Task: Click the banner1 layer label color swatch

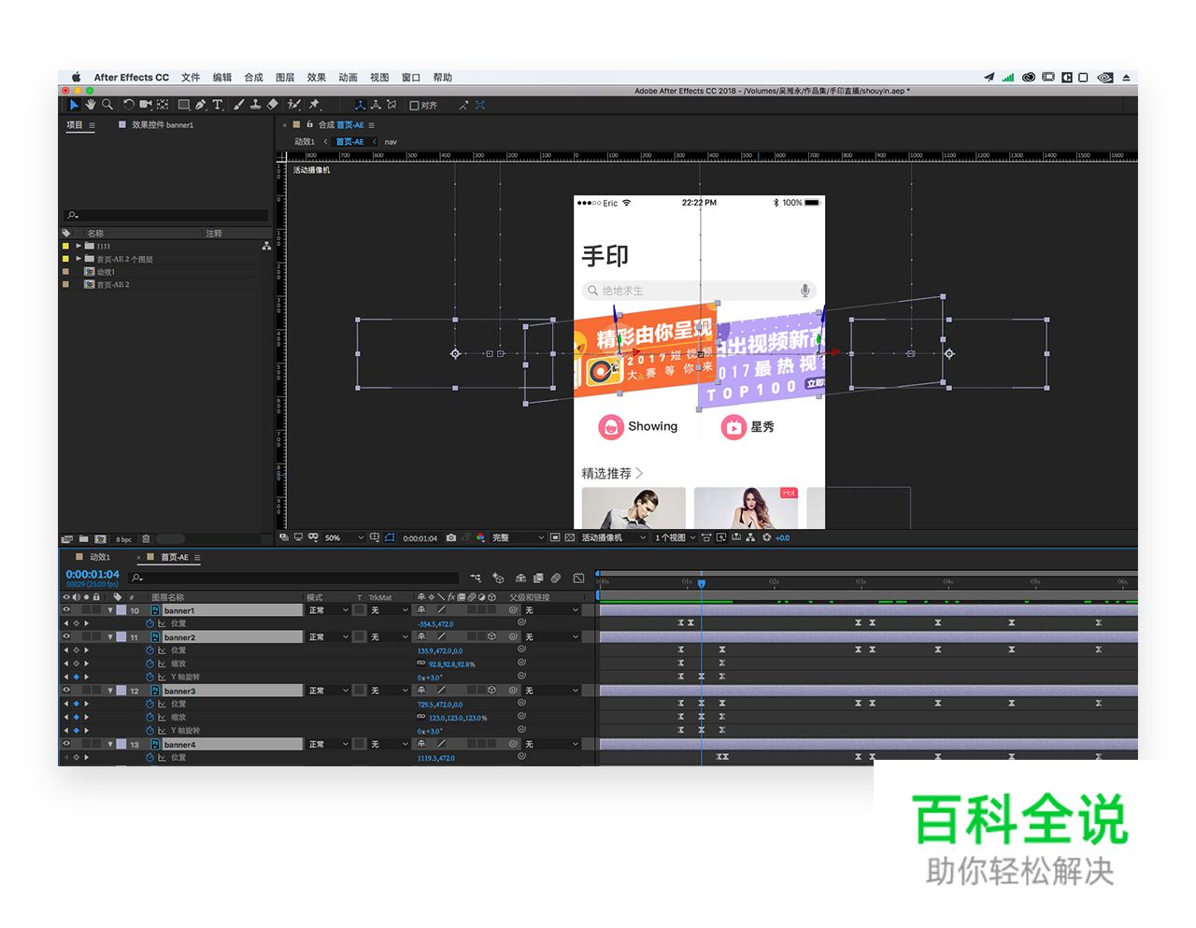Action: [x=122, y=610]
